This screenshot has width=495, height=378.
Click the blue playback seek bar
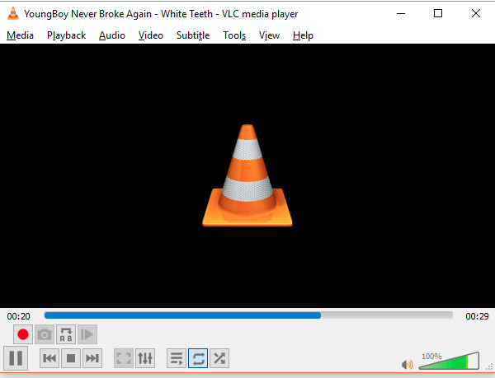click(x=248, y=315)
